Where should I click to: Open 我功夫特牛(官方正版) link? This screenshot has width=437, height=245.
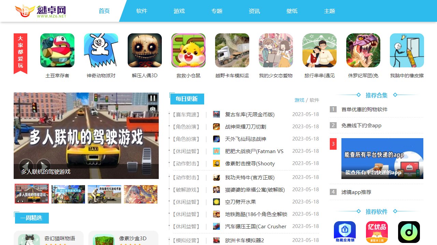[x=250, y=177]
